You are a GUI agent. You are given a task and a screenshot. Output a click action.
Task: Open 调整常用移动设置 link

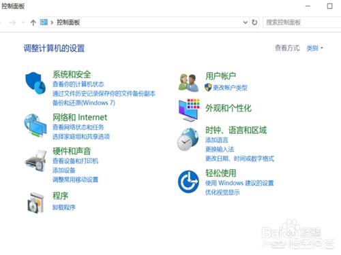pos(75,180)
